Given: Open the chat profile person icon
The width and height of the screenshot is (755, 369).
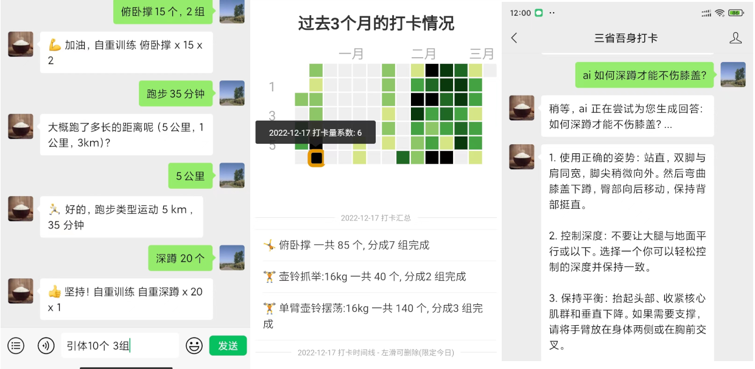Looking at the screenshot, I should 736,38.
